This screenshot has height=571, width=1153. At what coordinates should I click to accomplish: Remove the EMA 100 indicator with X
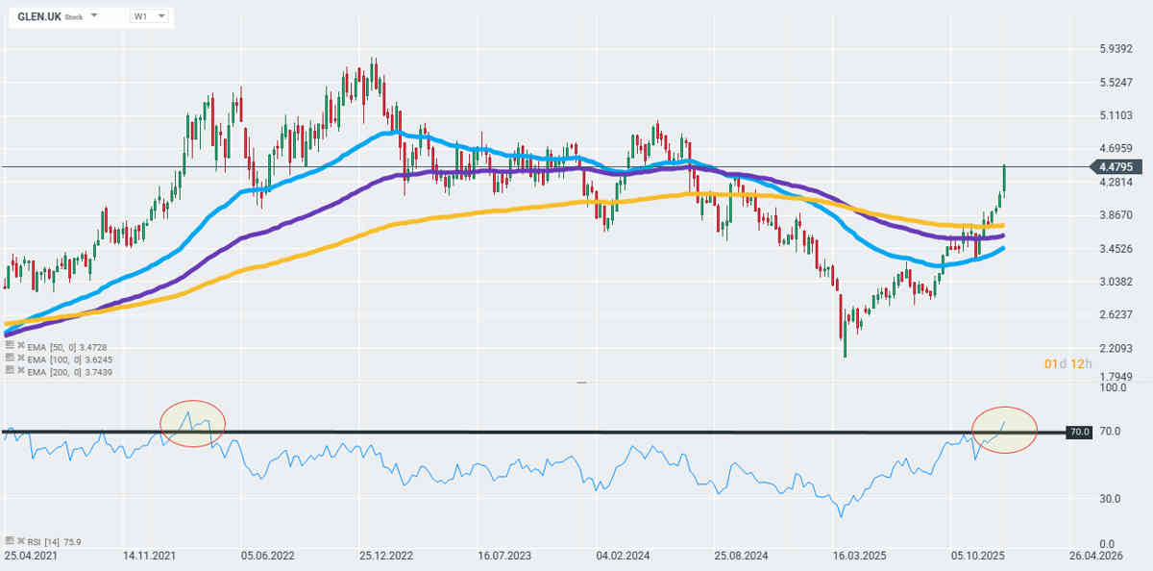[x=19, y=356]
